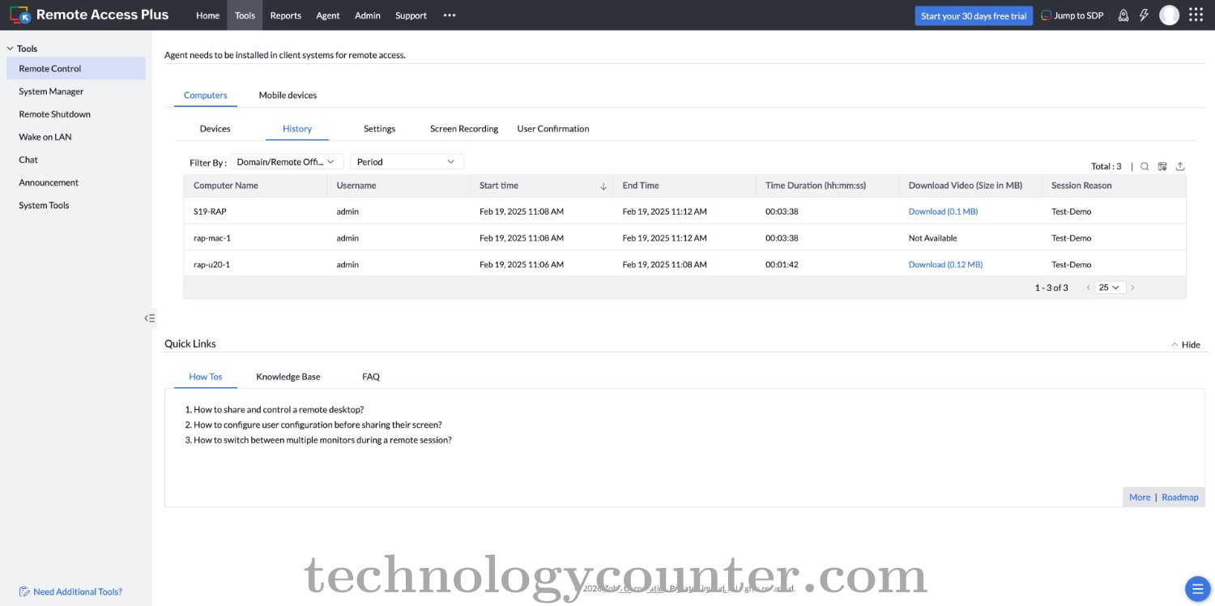Select the Knowledge Base tab

click(288, 377)
